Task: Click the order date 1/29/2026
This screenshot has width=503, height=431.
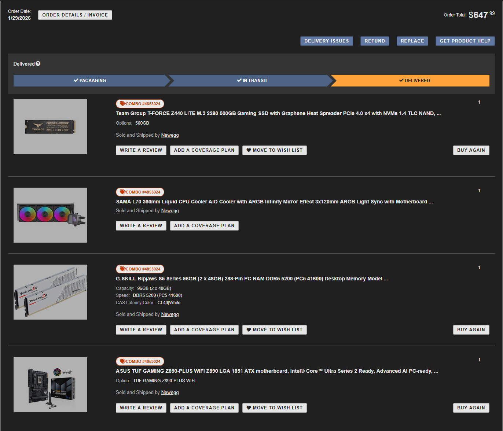Action: pos(19,18)
